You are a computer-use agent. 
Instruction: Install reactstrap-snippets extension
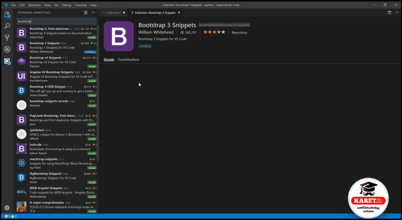92,168
